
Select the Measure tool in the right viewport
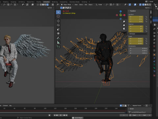click(58, 42)
